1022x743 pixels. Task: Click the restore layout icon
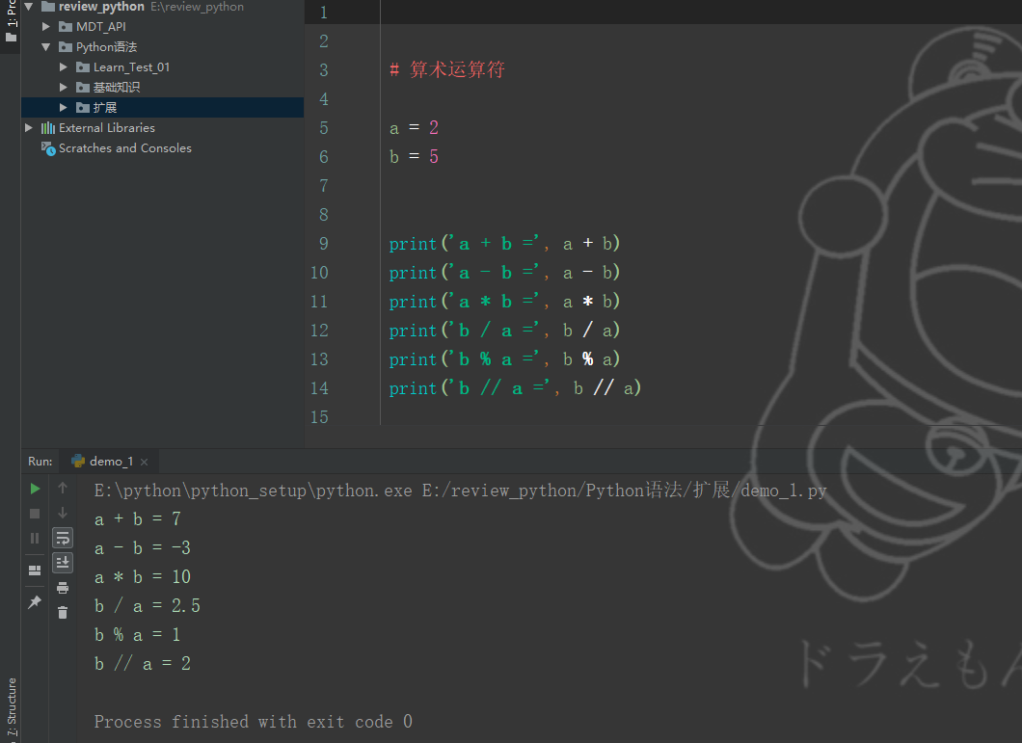(x=36, y=571)
